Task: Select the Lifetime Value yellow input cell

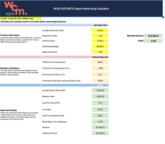Action: 100,41
